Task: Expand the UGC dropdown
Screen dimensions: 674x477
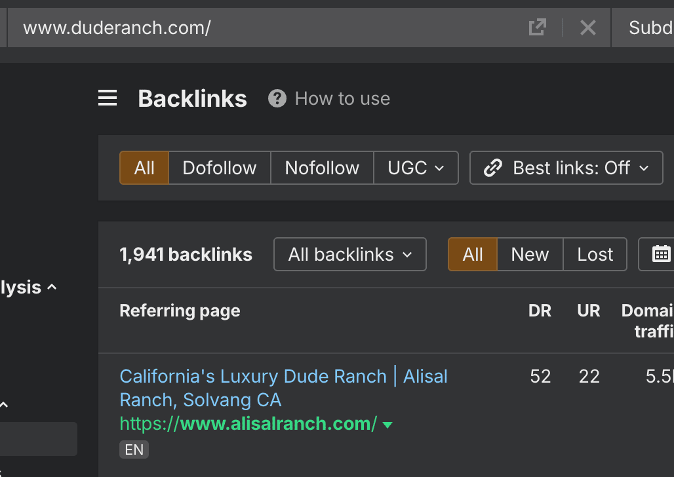Action: point(416,168)
